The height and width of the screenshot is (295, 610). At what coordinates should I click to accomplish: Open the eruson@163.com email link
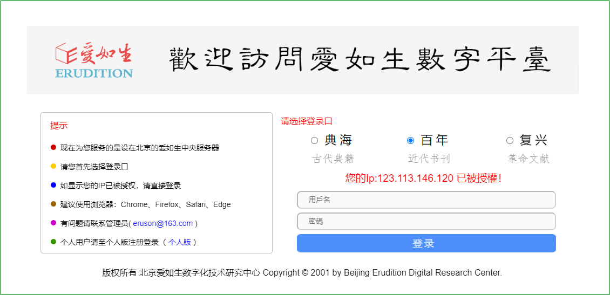162,223
